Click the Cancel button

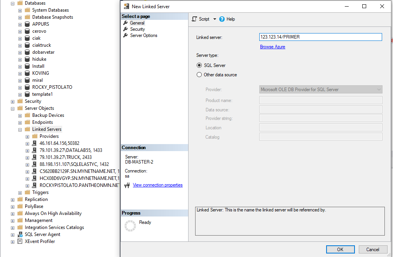click(x=373, y=250)
